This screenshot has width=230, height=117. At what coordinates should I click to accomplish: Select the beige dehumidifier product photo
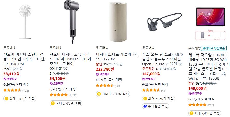118,22
